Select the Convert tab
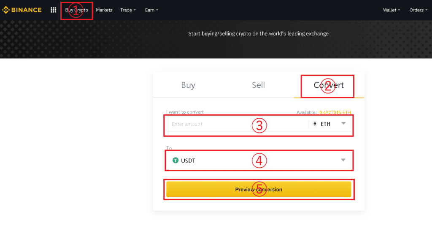Image resolution: width=432 pixels, height=226 pixels. tap(329, 85)
